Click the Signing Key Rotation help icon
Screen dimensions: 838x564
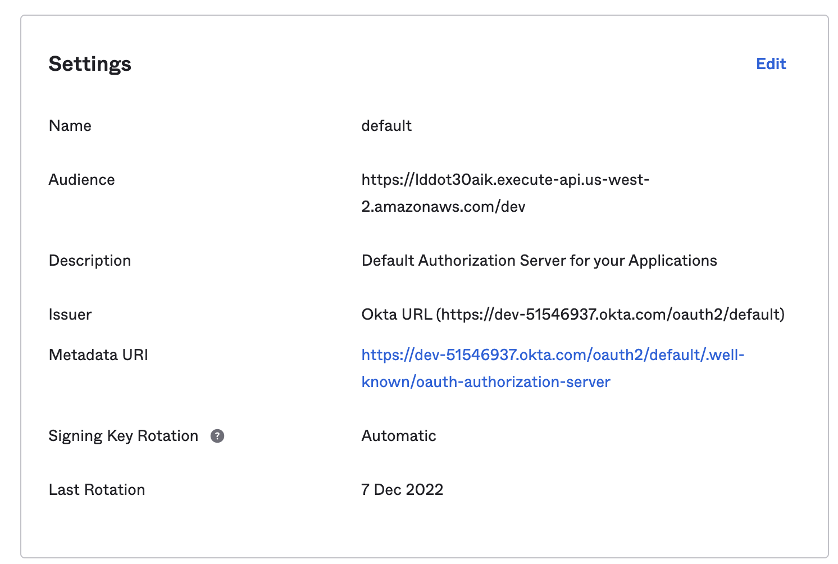point(218,435)
